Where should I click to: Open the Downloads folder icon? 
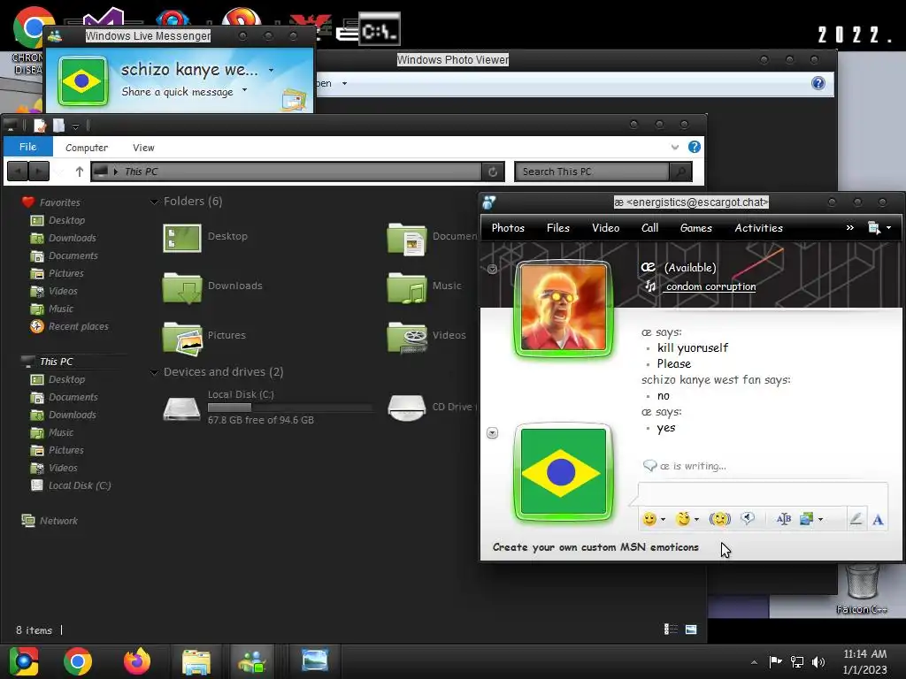click(182, 287)
